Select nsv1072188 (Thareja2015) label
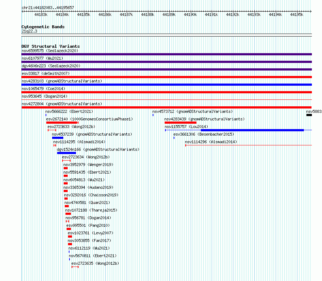The height and width of the screenshot is (281, 322). click(x=91, y=210)
